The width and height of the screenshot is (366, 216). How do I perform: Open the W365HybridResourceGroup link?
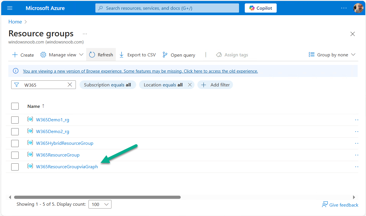point(65,143)
